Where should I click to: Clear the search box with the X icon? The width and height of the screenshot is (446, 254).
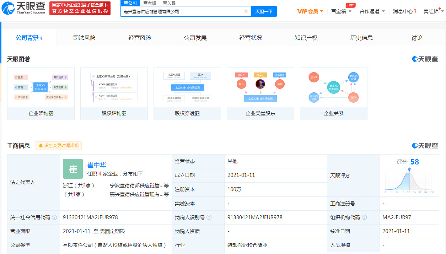[x=246, y=11]
